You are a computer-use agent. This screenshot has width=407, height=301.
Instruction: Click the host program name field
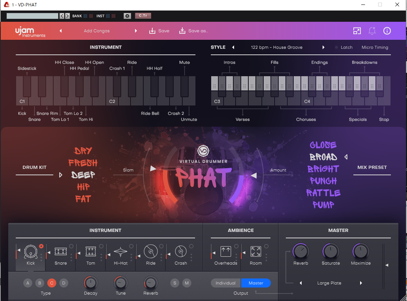point(32,16)
